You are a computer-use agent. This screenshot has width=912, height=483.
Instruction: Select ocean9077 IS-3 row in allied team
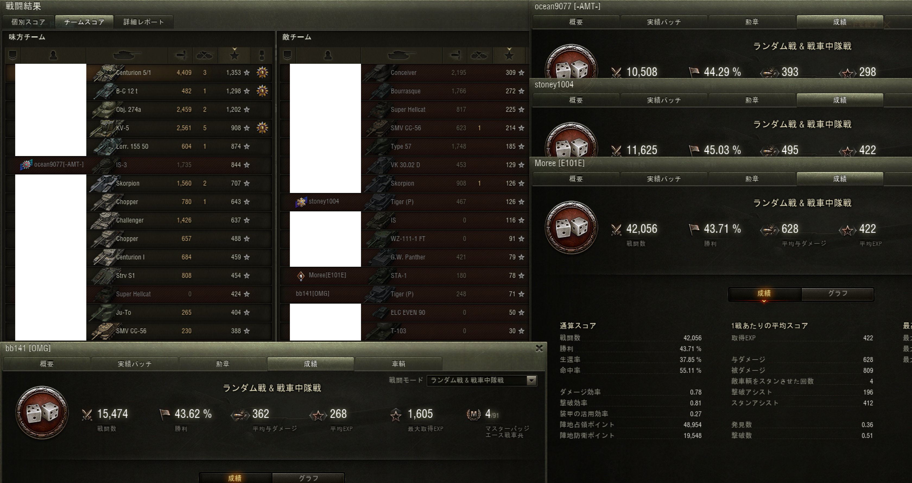[x=139, y=165]
